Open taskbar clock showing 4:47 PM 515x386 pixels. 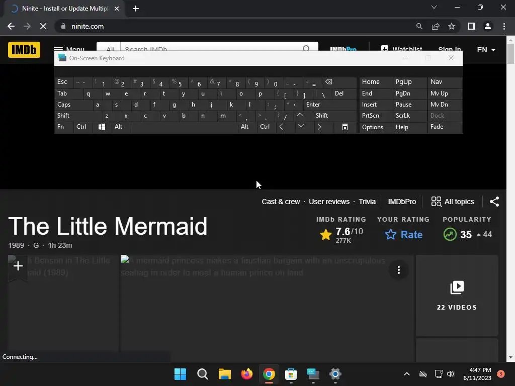point(477,374)
